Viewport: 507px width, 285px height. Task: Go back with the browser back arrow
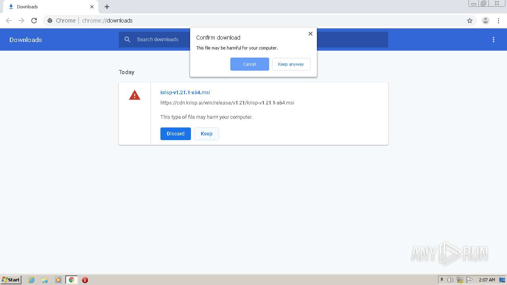pos(9,21)
